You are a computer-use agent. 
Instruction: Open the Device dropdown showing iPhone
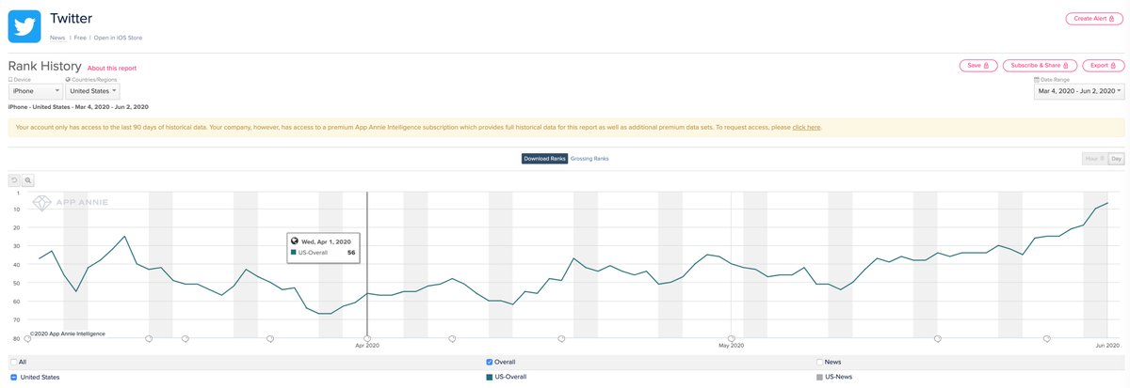click(36, 91)
